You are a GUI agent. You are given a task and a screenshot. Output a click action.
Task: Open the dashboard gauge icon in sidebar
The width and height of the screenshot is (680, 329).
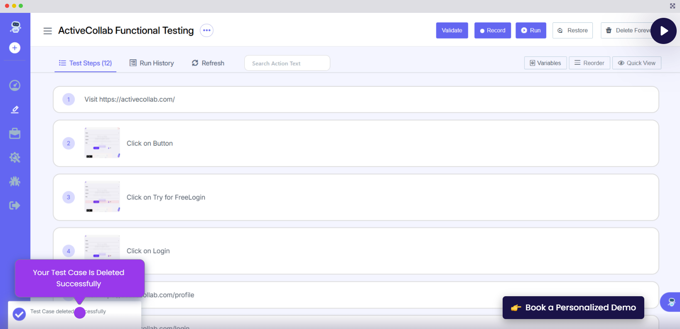pos(15,85)
